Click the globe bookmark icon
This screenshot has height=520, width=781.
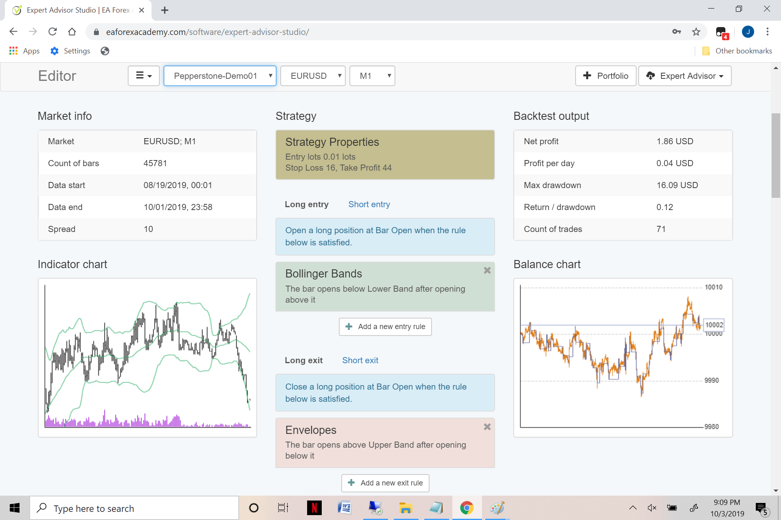click(105, 51)
